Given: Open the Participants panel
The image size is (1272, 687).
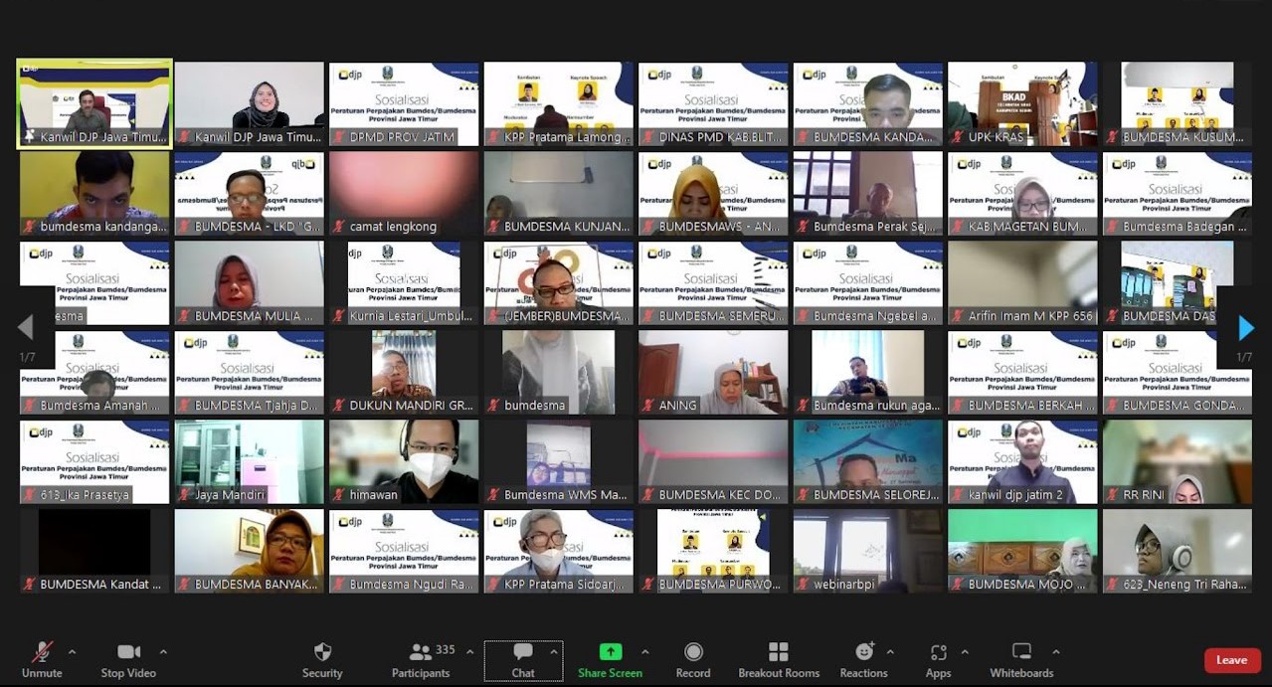Looking at the screenshot, I should click(x=421, y=659).
